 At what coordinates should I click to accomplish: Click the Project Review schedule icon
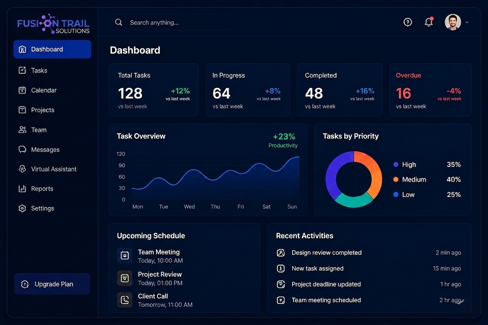tap(125, 278)
